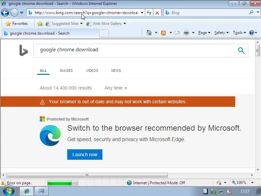
Task: Click the Microsoft Edge logo
Action: (x=50, y=136)
